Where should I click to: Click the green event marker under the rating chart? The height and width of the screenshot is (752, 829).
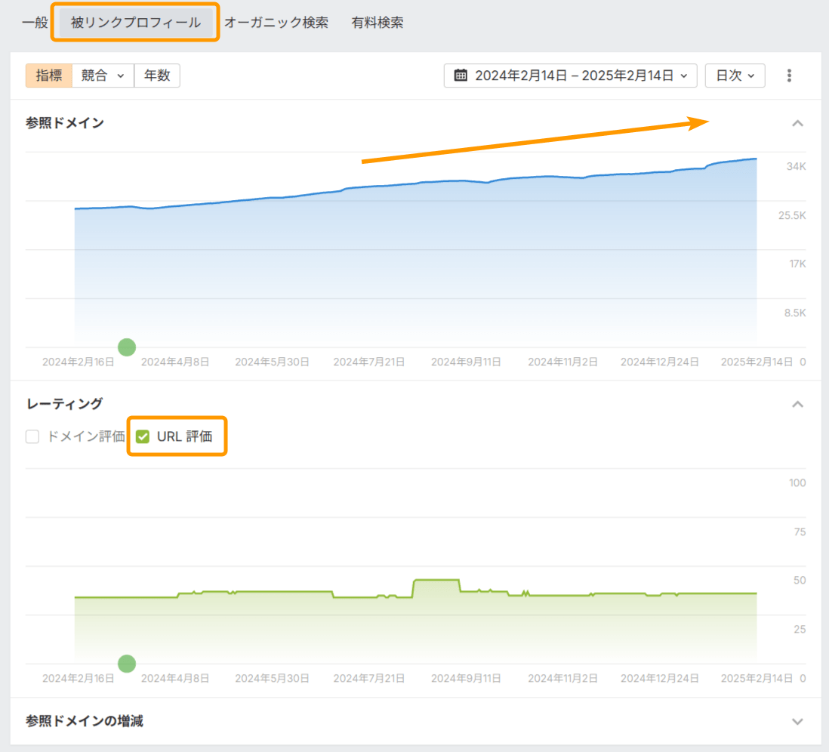[127, 664]
